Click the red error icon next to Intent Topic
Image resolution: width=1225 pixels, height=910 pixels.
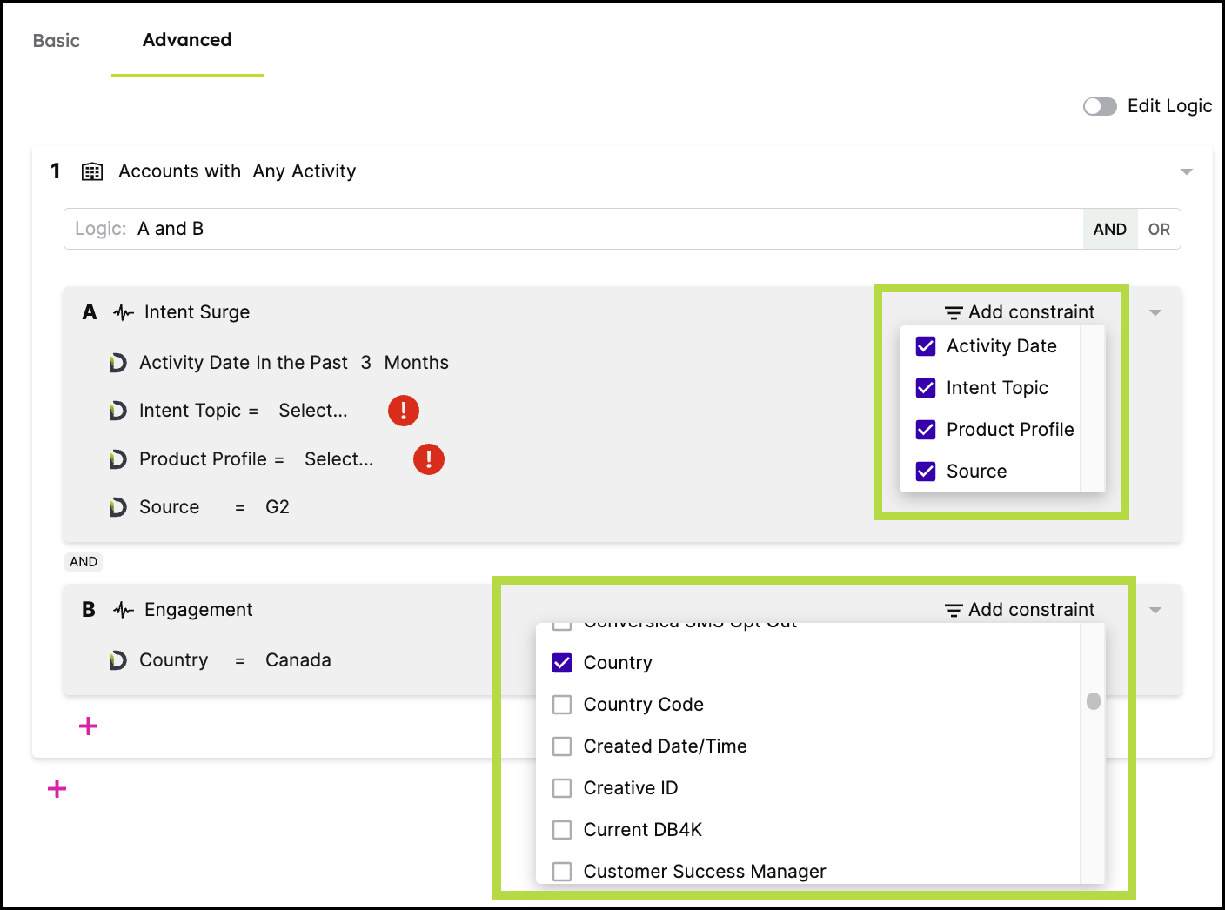pos(404,410)
